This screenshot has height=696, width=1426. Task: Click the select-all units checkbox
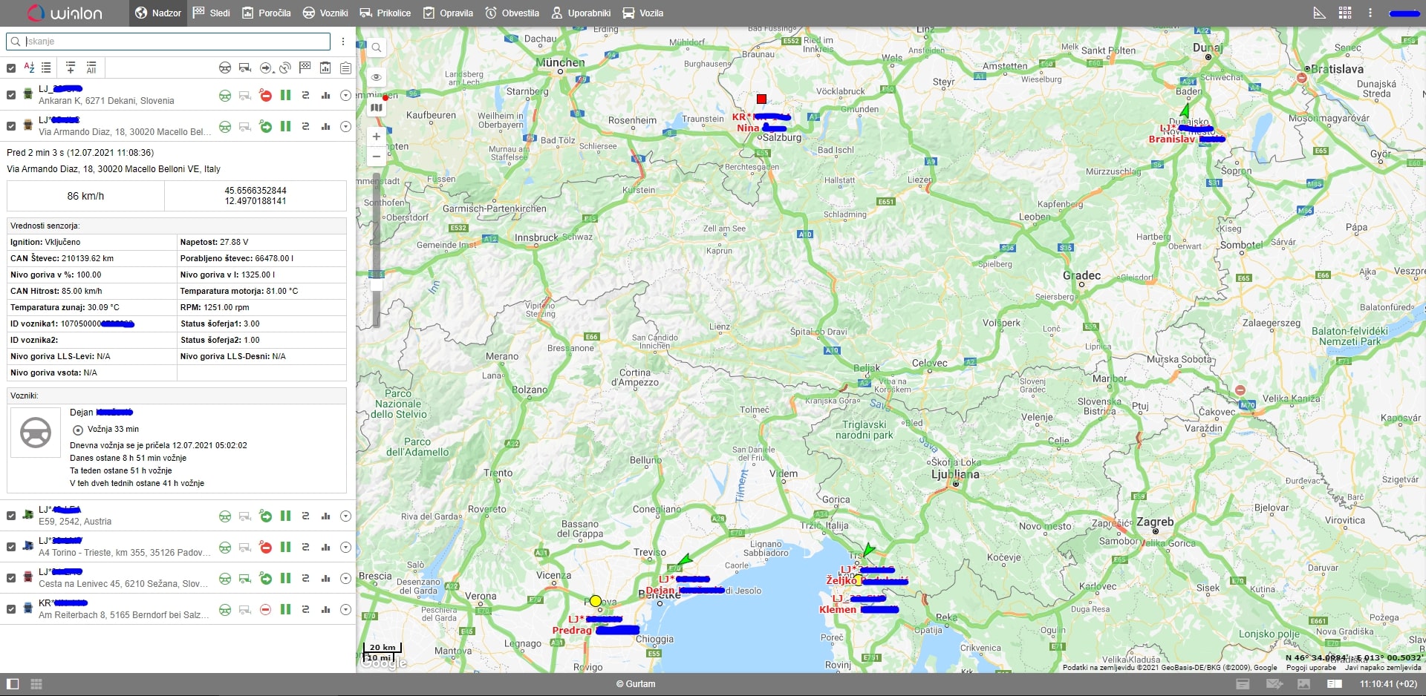pos(11,68)
